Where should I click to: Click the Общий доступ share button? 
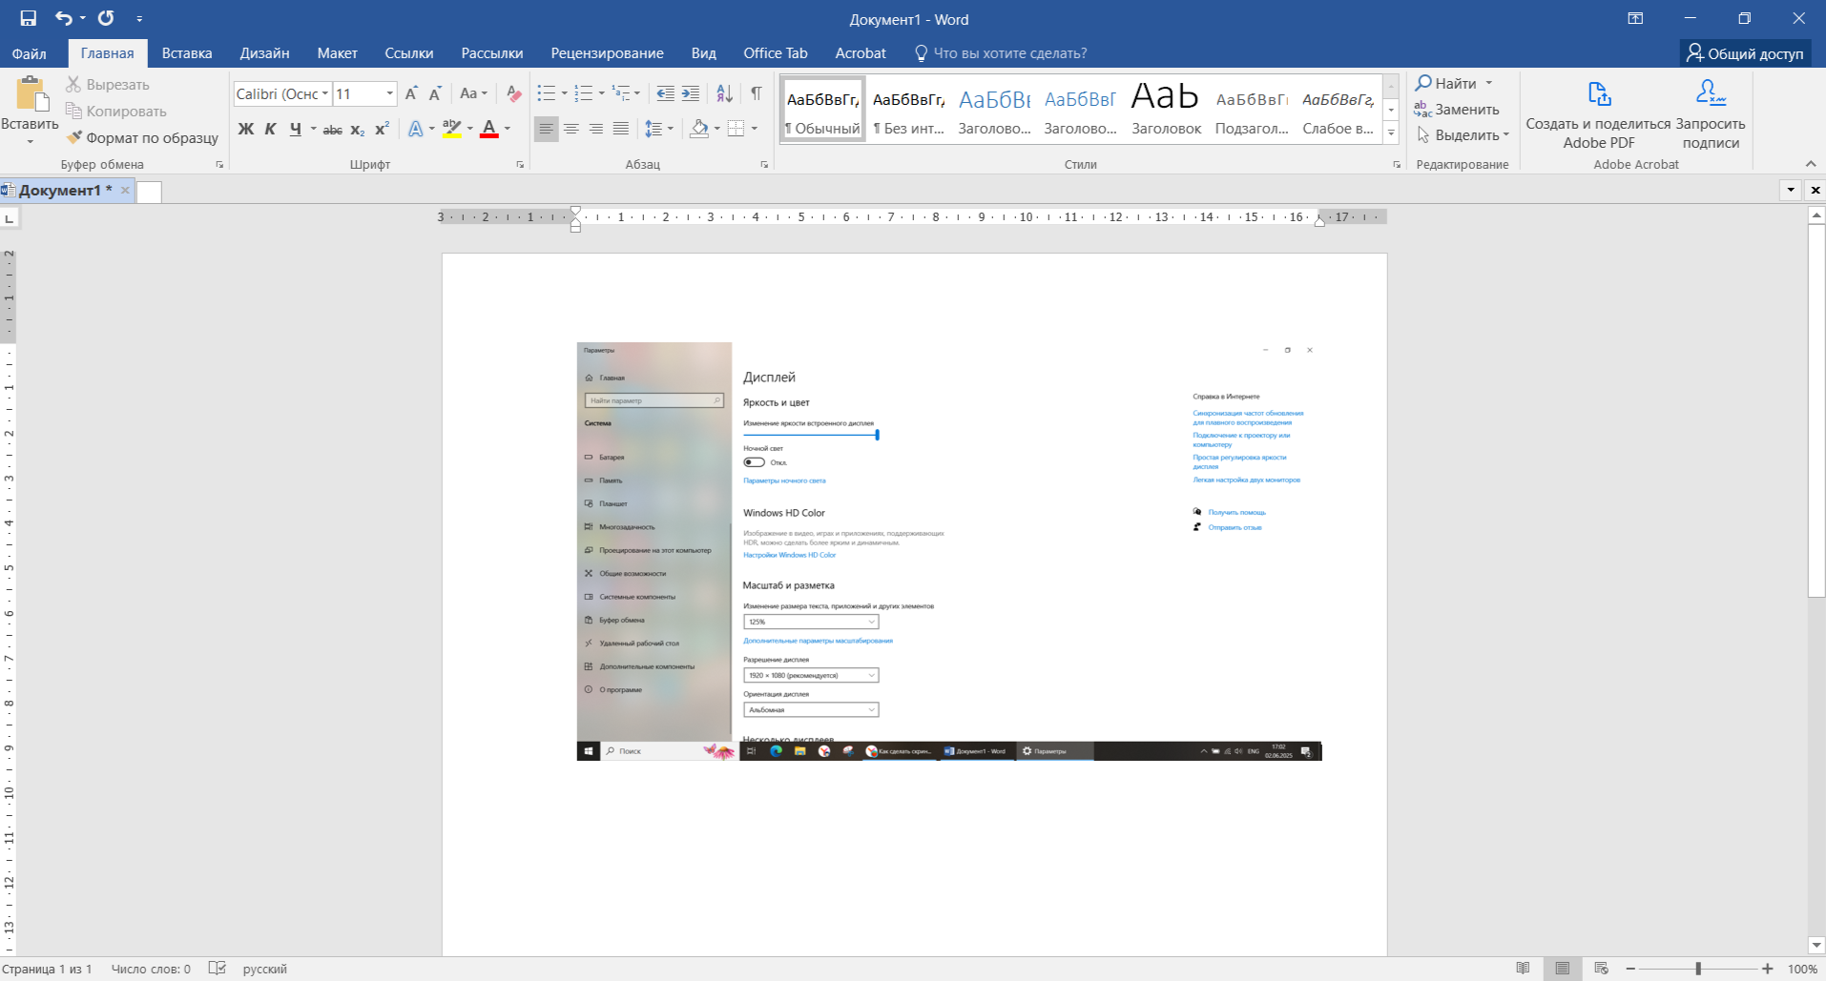click(x=1745, y=53)
